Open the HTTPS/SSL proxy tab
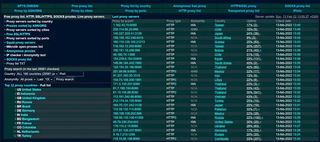 point(244,6)
